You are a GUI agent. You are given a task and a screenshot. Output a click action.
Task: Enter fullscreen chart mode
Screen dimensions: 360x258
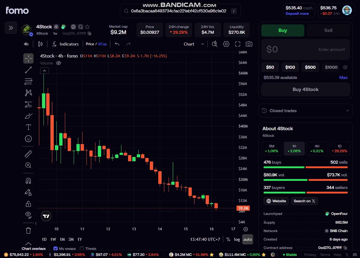coord(238,44)
